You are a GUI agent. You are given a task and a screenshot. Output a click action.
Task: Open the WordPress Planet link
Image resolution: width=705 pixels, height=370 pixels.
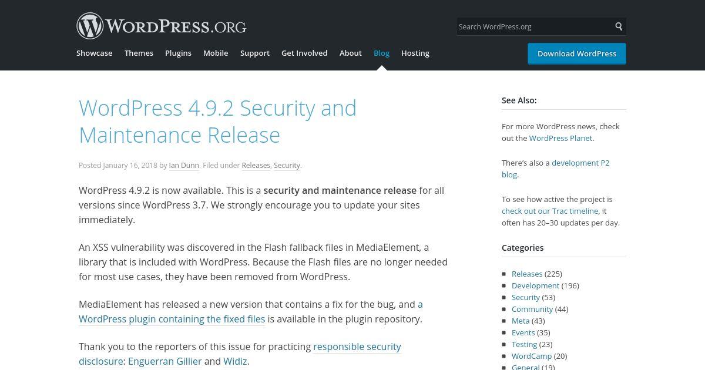560,138
